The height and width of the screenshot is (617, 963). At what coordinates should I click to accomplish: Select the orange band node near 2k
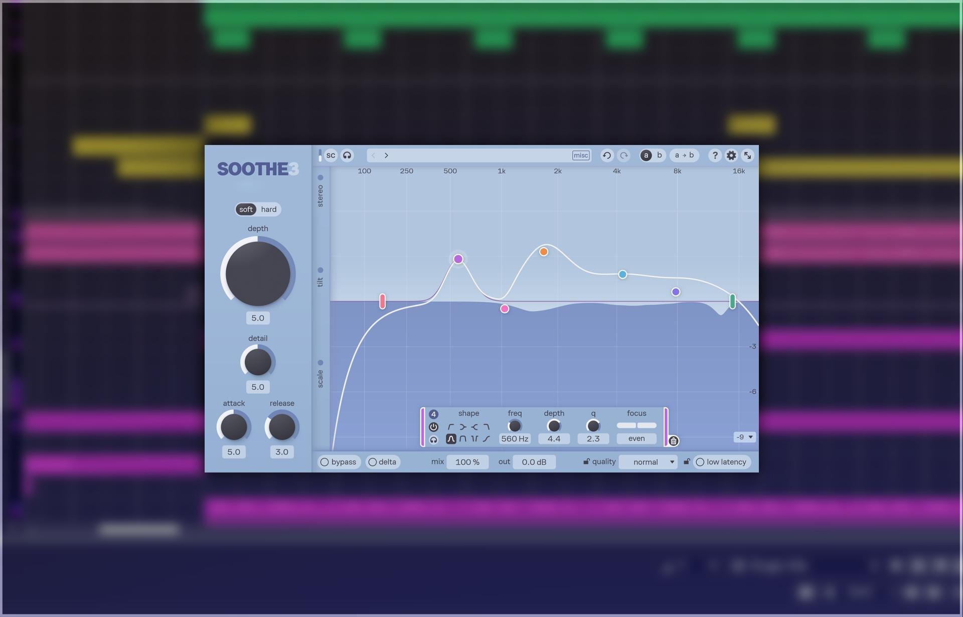tap(544, 252)
